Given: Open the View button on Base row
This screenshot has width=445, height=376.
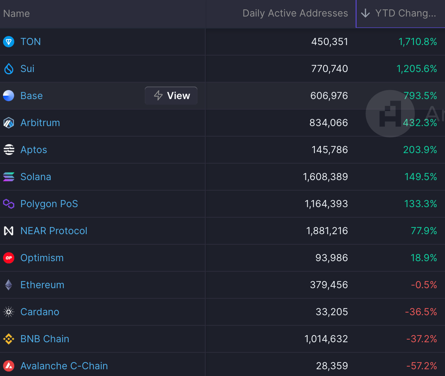Looking at the screenshot, I should pyautogui.click(x=171, y=96).
